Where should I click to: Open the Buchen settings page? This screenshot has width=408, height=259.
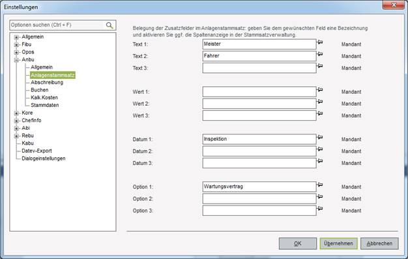40,90
